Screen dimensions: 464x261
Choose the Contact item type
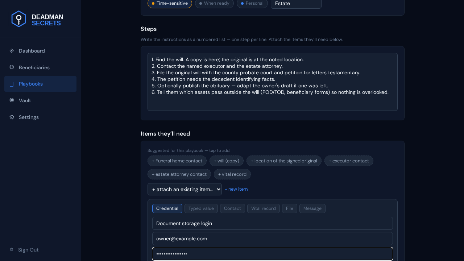coord(232,208)
